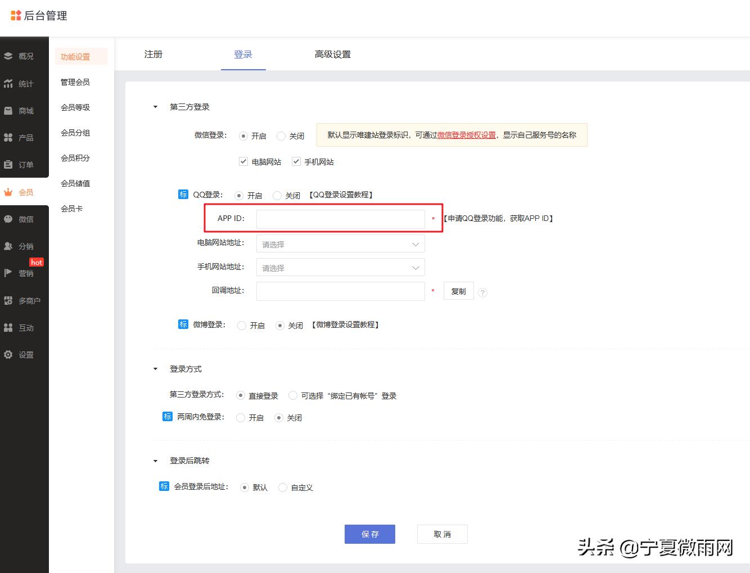Image resolution: width=750 pixels, height=573 pixels.
Task: Uncheck the 手机网站 checkbox under WeChat login
Action: coord(296,161)
